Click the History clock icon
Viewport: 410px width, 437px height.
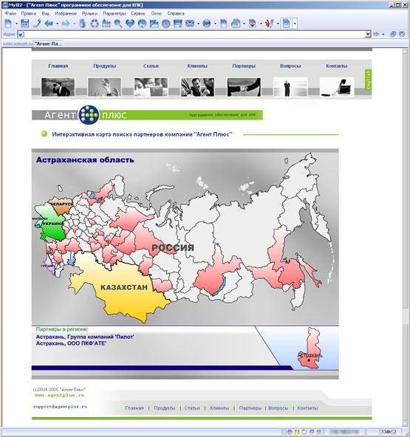[142, 24]
